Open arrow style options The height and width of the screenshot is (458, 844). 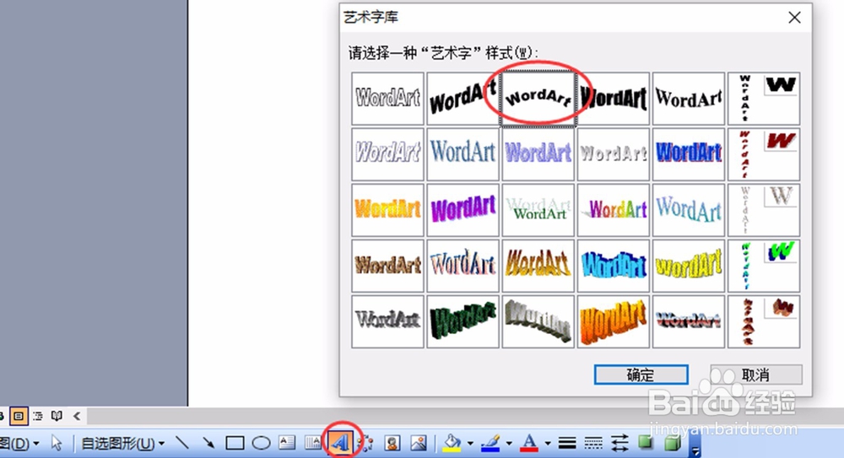pos(619,443)
